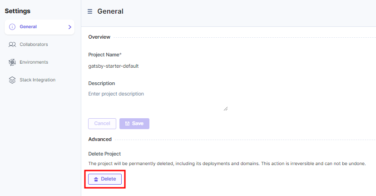The image size is (376, 196).
Task: Click the Environments globe icon
Action: 12,62
